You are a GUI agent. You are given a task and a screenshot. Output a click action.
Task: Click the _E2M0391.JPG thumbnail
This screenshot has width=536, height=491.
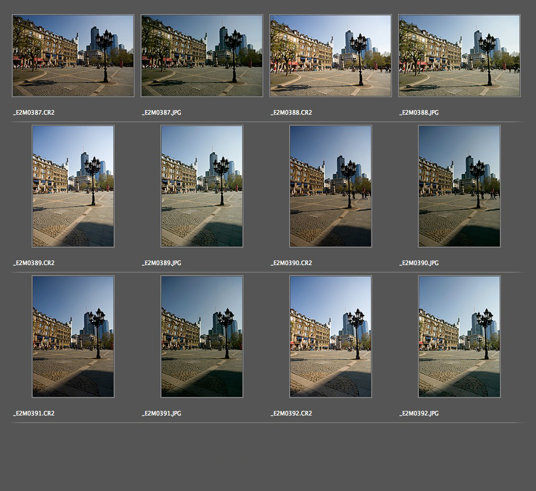pyautogui.click(x=202, y=337)
